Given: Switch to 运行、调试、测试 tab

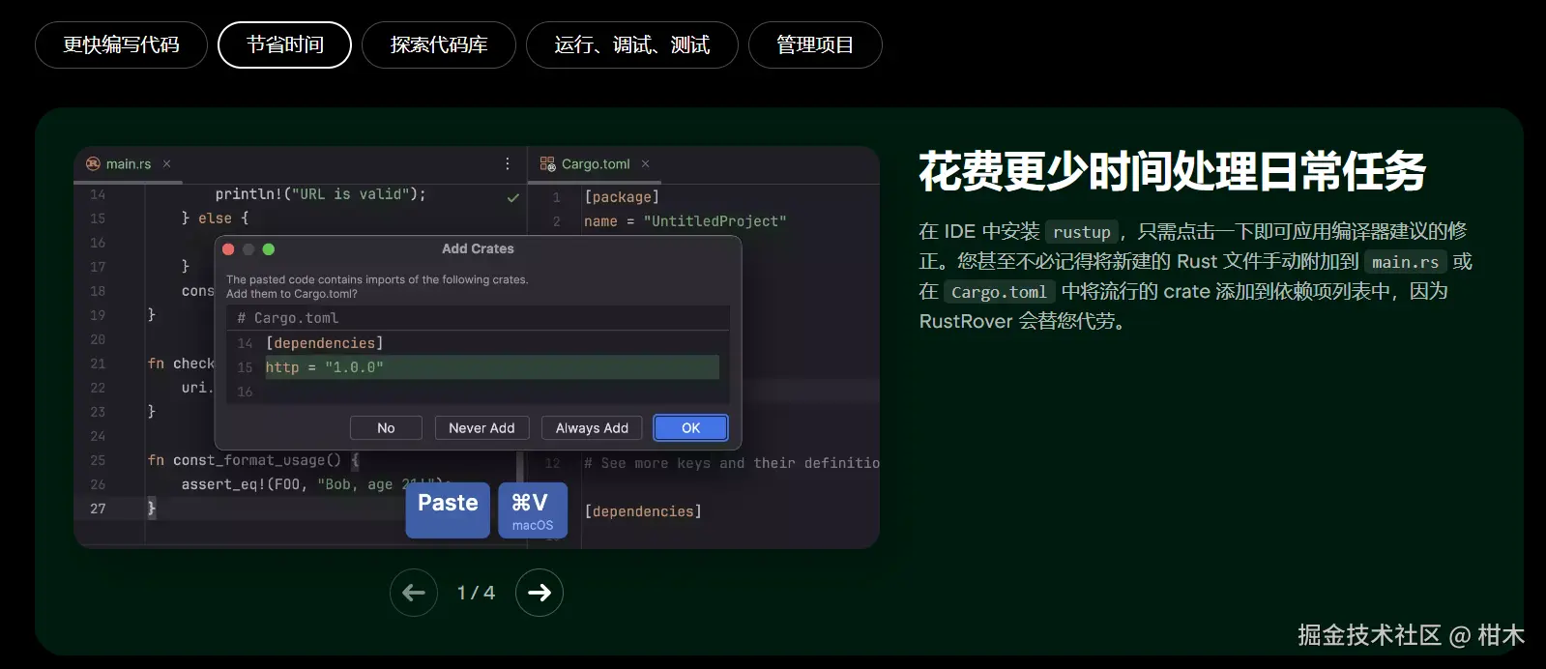Looking at the screenshot, I should coord(632,45).
